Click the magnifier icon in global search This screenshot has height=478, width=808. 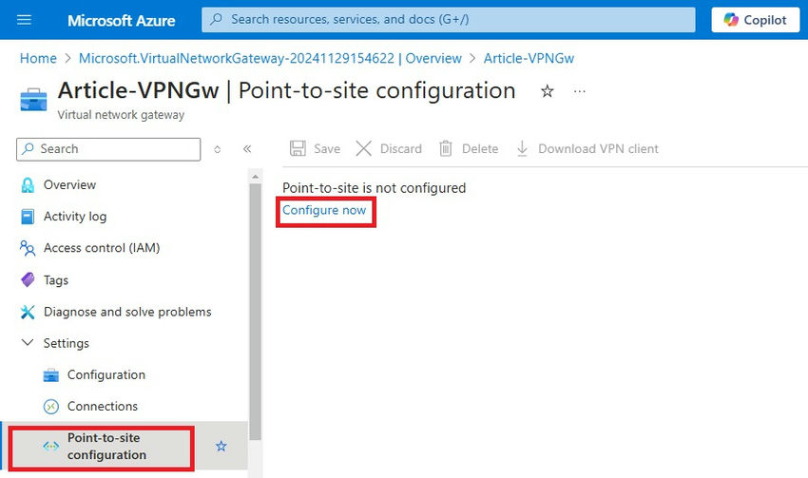217,19
